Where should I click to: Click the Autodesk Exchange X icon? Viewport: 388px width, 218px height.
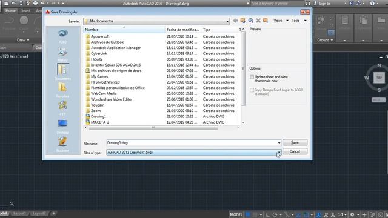352,4
